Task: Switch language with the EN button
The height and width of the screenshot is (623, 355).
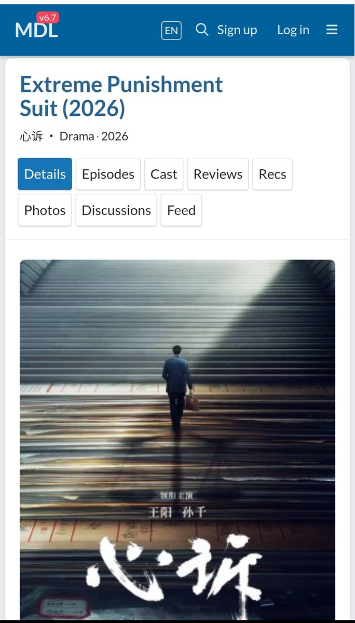Action: (171, 31)
